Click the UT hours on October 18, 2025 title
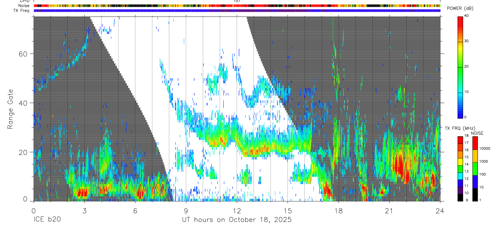This screenshot has height=228, width=495. (237, 220)
